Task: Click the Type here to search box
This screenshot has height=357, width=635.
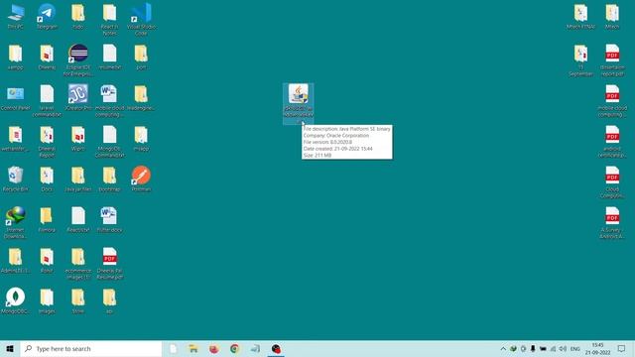Action: pyautogui.click(x=91, y=348)
